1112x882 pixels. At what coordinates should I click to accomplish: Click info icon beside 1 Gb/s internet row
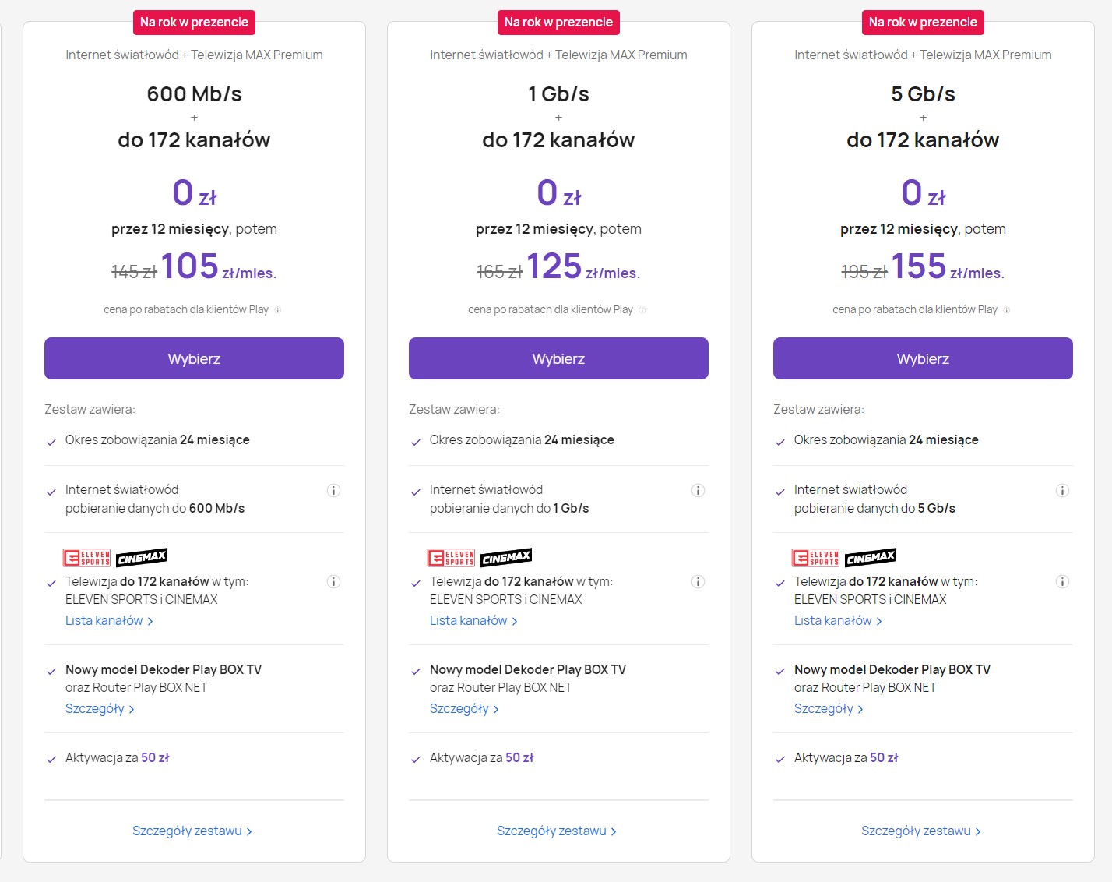point(698,491)
